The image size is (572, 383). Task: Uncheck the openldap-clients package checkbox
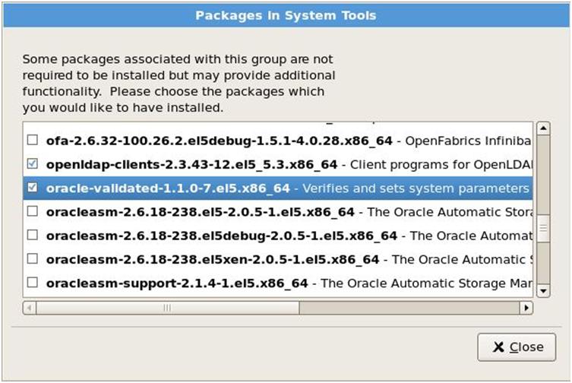coord(33,163)
